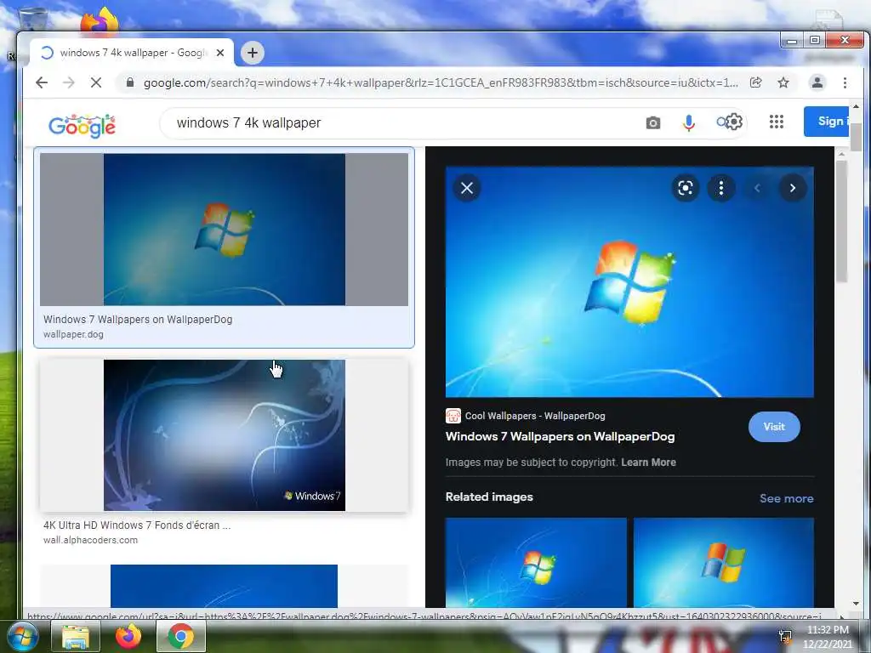This screenshot has width=871, height=653.
Task: Click the browser forward arrow
Action: click(69, 82)
